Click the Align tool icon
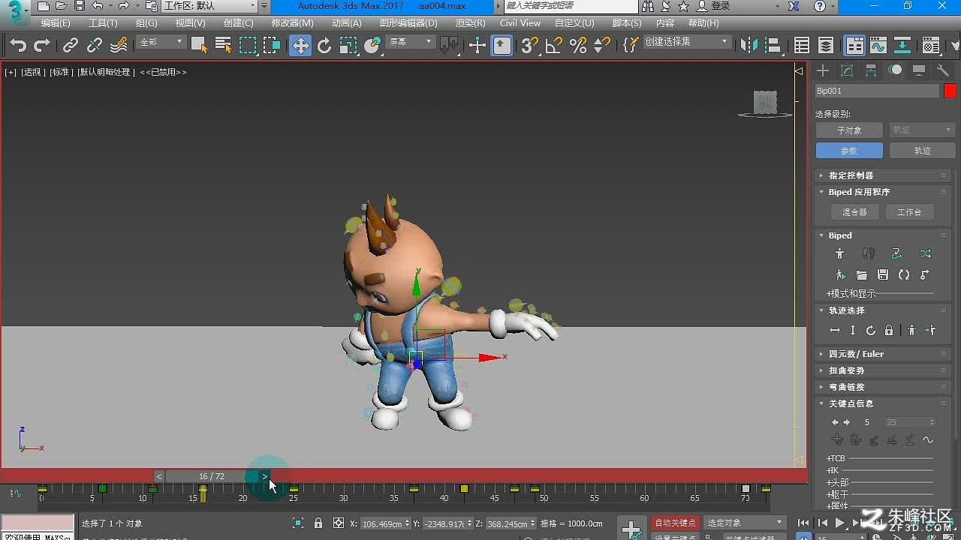The width and height of the screenshot is (961, 540). coord(773,46)
